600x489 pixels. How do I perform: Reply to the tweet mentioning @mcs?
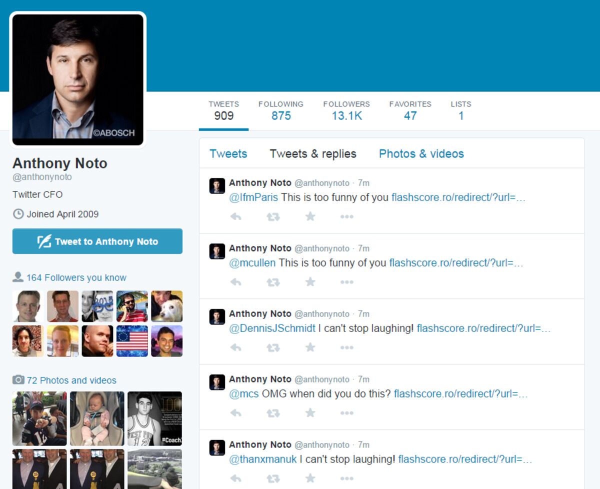(235, 413)
